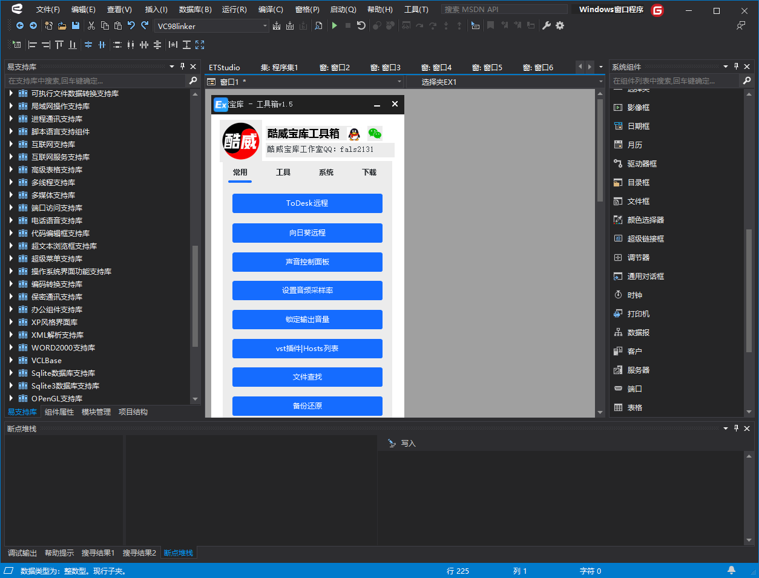Click the ToDesk远程 button
The height and width of the screenshot is (578, 759).
click(x=307, y=203)
